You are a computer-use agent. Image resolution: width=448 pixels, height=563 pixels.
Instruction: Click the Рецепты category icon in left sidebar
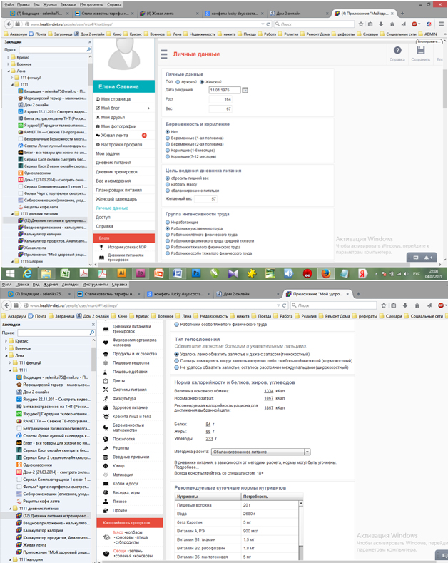click(x=106, y=447)
